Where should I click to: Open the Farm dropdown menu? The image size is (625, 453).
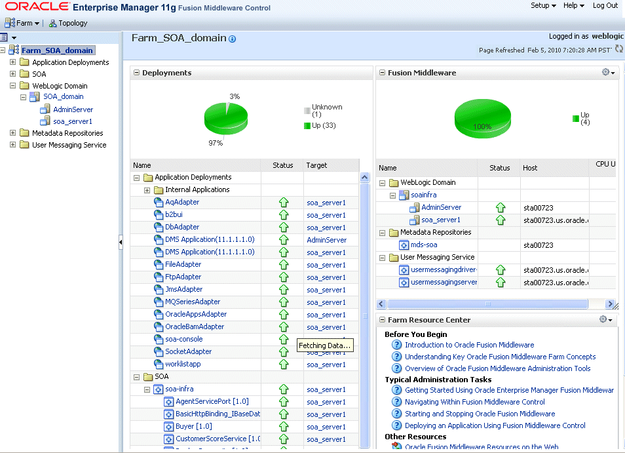28,23
